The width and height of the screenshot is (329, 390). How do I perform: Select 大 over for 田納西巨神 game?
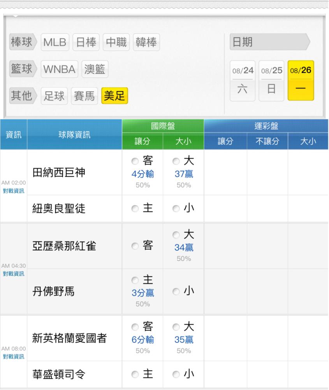click(x=176, y=161)
